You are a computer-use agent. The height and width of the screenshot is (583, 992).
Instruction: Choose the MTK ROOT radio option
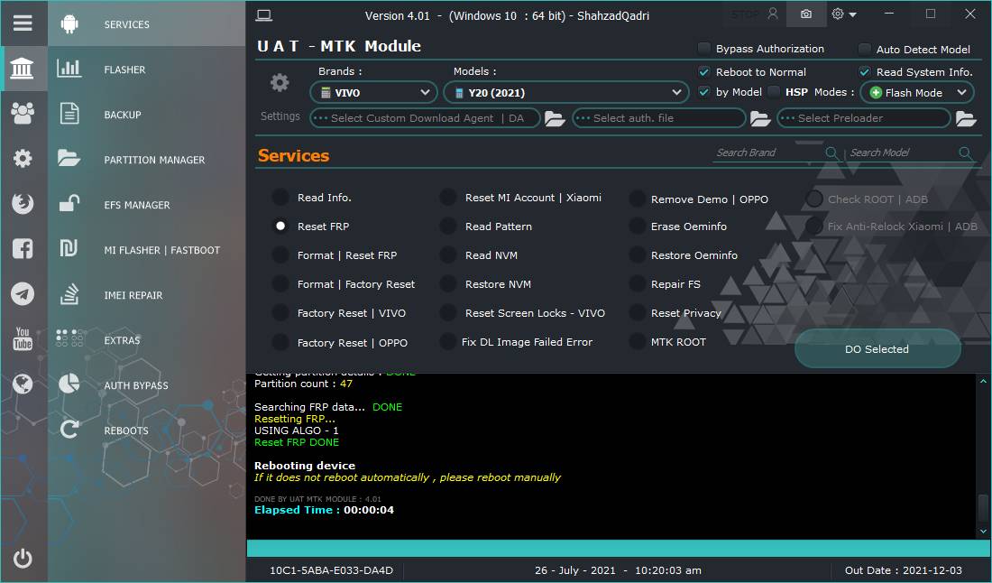point(637,342)
